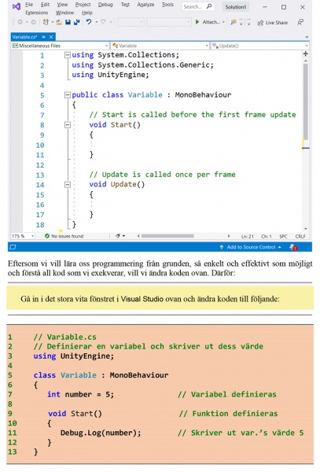The width and height of the screenshot is (320, 472).
Task: Open the Miscellaneous Files project dropdown
Action: tap(60, 46)
